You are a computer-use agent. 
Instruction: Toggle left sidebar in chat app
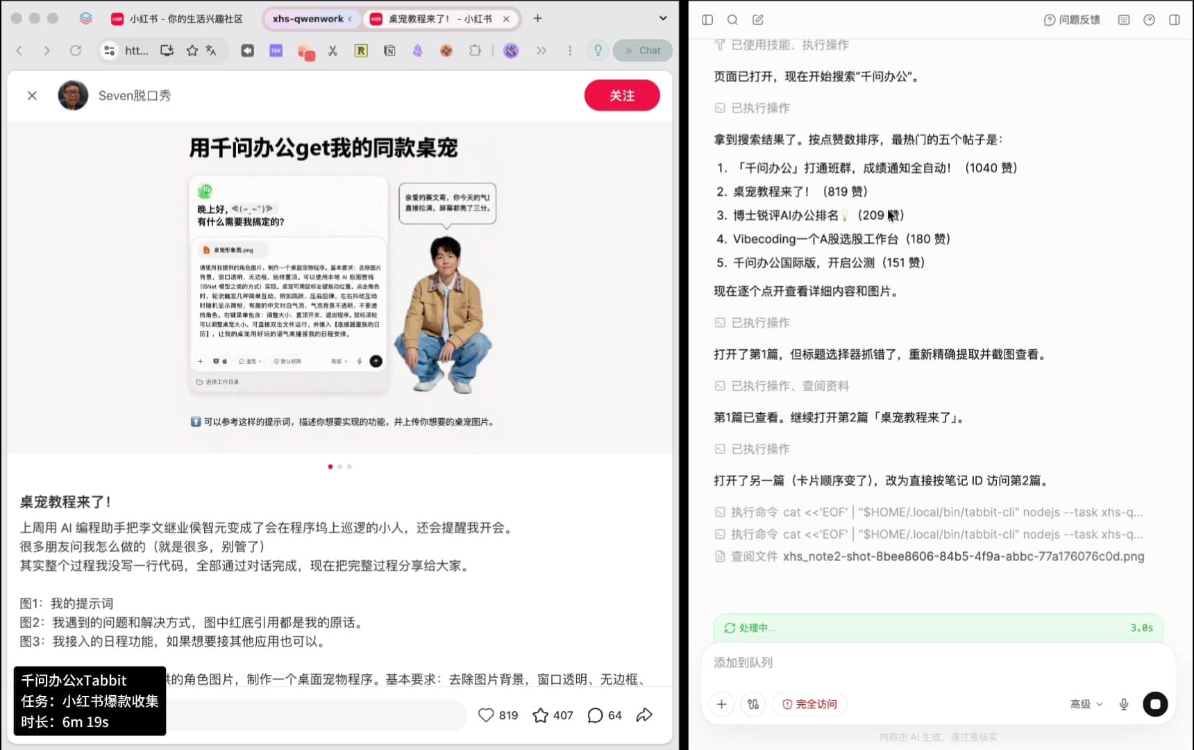(707, 20)
